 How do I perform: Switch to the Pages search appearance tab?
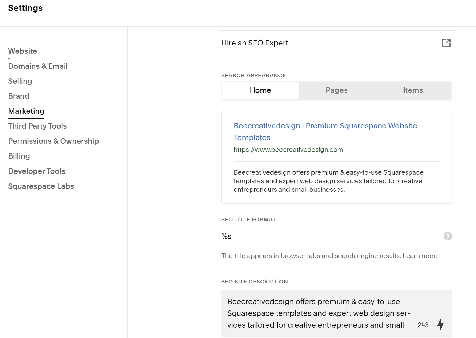pos(337,90)
